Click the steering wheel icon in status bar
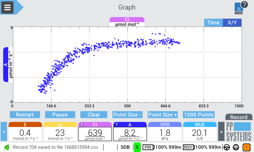Screen dimensions: 254x152 click(227, 147)
